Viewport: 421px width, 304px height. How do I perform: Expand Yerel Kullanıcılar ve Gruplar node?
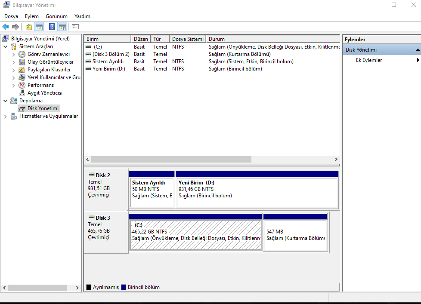[x=13, y=78]
